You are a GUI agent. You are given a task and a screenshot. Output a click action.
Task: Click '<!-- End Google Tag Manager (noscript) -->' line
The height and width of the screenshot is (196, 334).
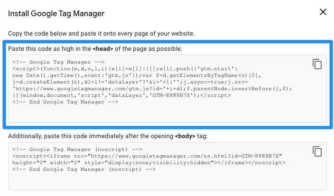pyautogui.click(x=84, y=169)
